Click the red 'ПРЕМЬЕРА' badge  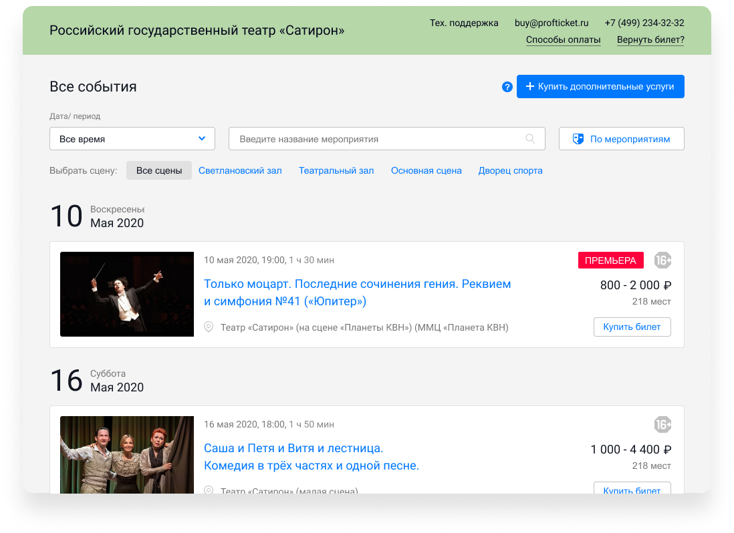(610, 260)
